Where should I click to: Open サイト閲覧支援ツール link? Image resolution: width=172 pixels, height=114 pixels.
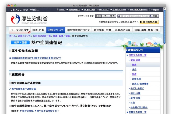point(139,10)
